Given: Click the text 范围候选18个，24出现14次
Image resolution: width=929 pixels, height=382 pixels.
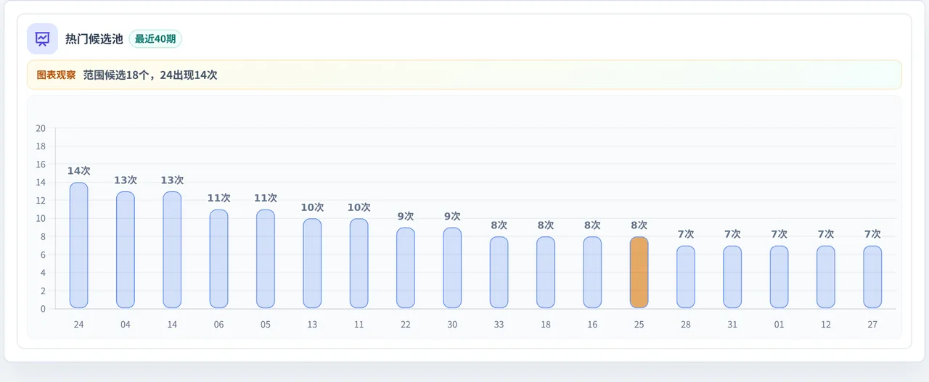Looking at the screenshot, I should point(150,75).
